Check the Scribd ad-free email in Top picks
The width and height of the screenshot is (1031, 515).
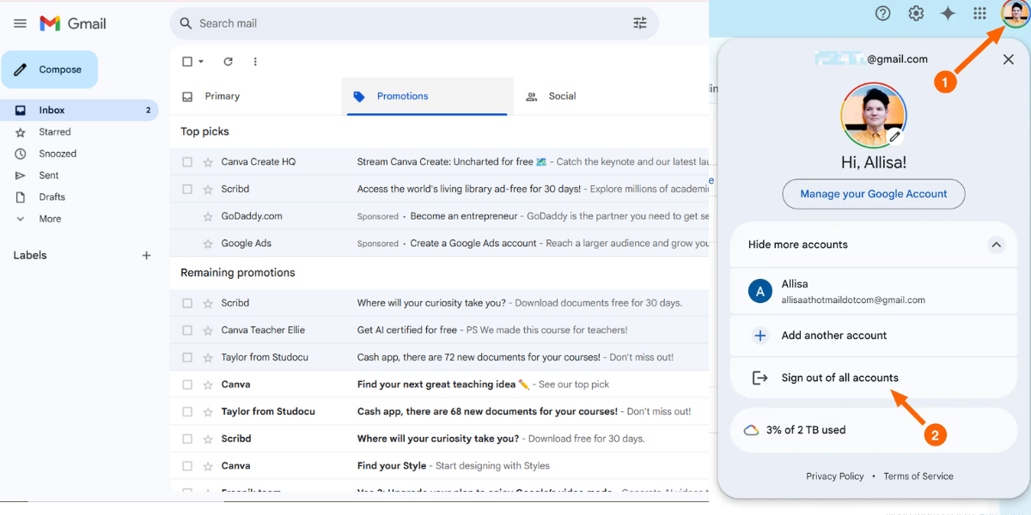pyautogui.click(x=187, y=189)
